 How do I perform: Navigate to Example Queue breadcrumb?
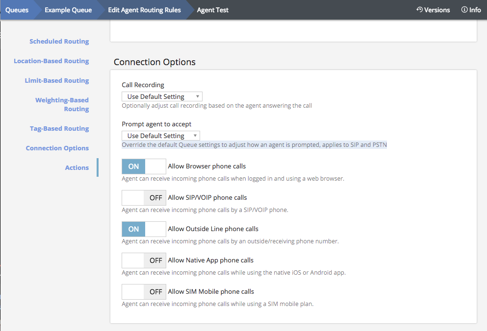point(68,10)
